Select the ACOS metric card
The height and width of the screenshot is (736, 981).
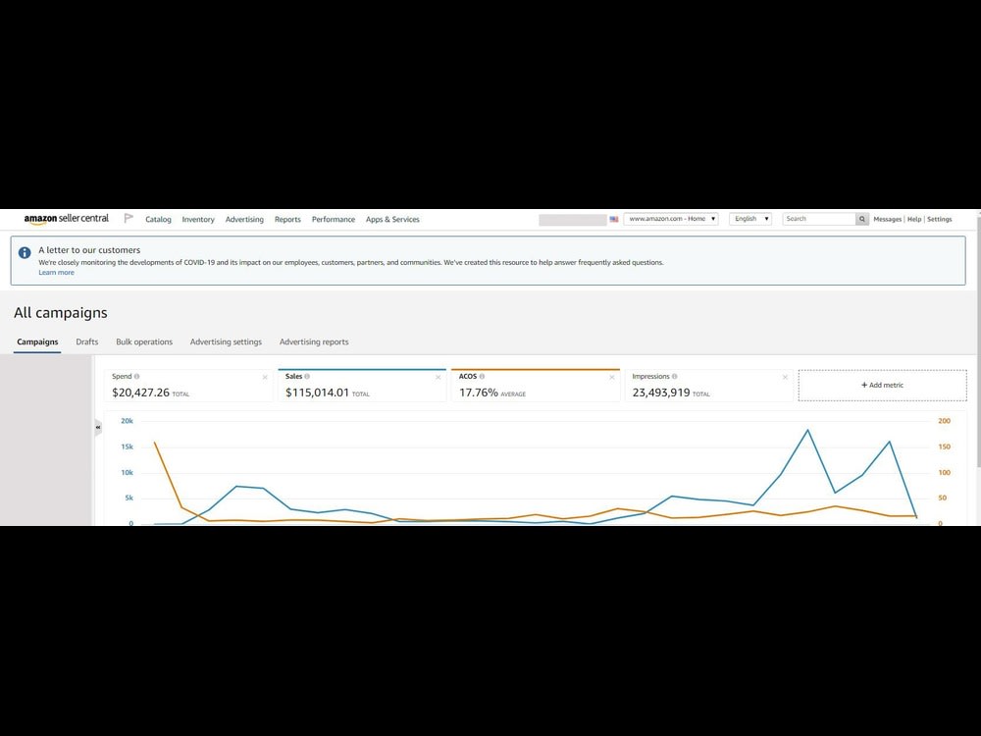[x=536, y=385]
